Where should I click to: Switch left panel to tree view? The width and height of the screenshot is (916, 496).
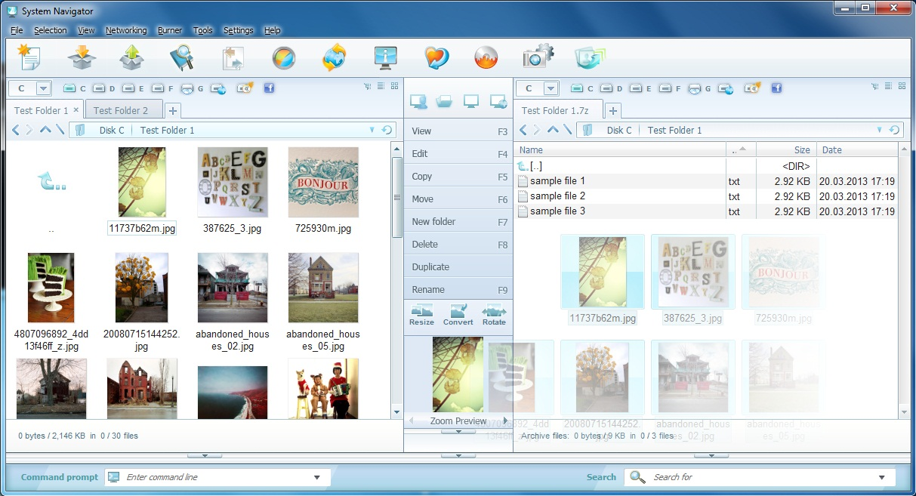click(368, 87)
